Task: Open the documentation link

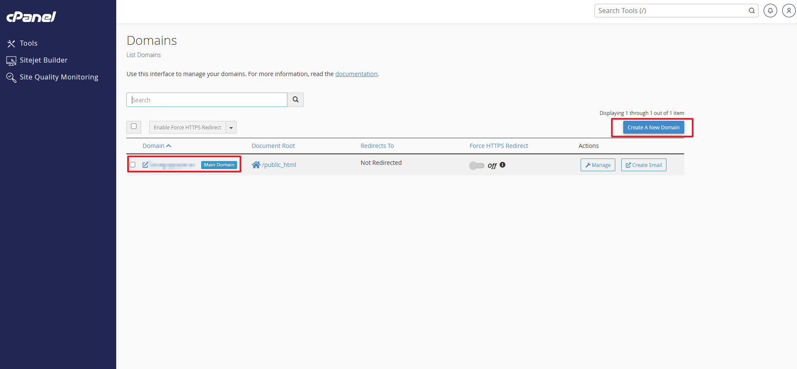Action: (x=356, y=74)
